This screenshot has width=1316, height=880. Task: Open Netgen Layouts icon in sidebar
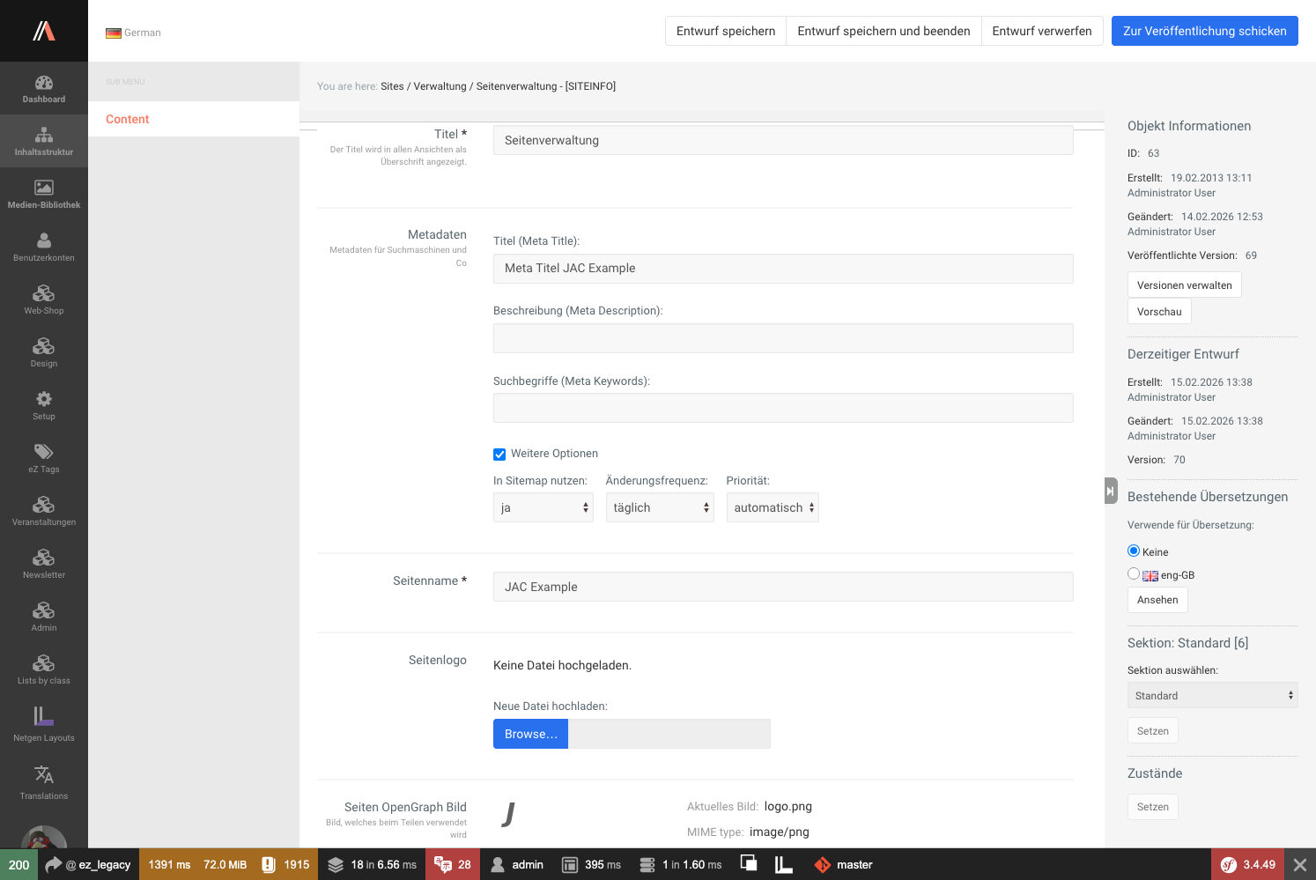pyautogui.click(x=43, y=716)
